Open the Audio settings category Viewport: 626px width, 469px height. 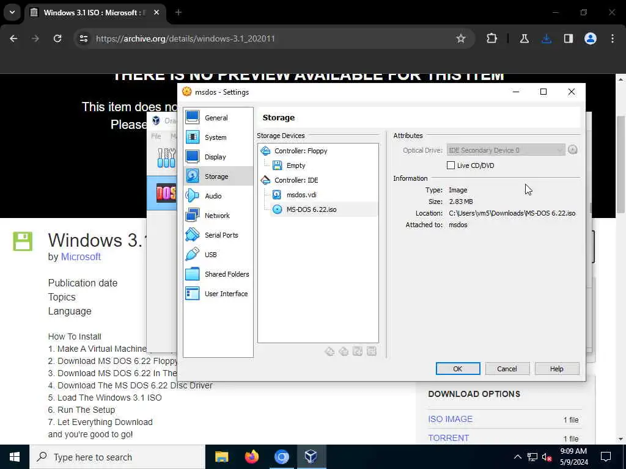coord(218,196)
